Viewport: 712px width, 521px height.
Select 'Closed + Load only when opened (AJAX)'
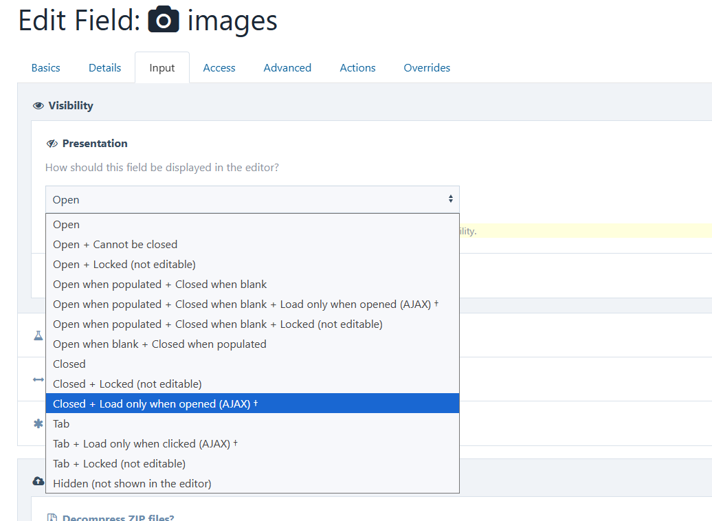pyautogui.click(x=155, y=404)
